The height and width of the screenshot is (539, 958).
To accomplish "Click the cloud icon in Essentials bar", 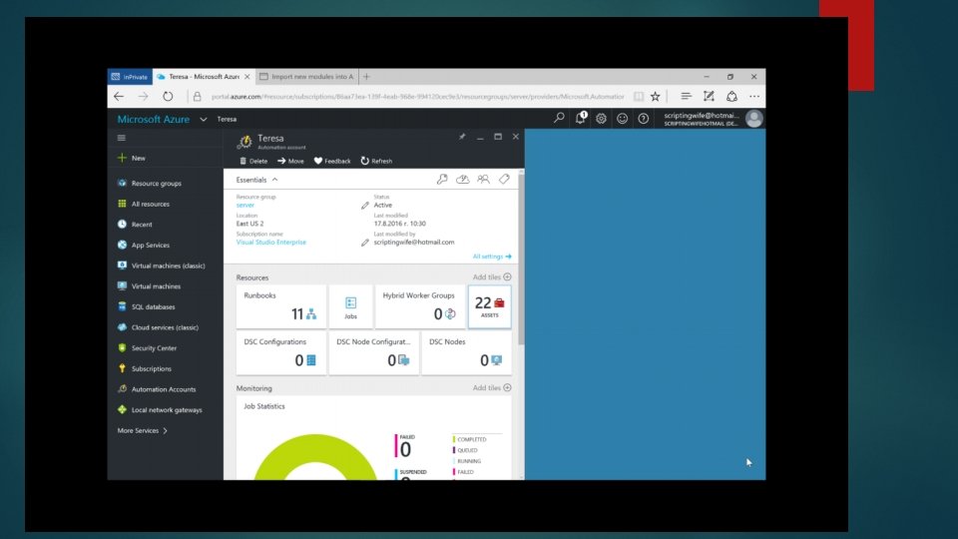I will click(462, 179).
